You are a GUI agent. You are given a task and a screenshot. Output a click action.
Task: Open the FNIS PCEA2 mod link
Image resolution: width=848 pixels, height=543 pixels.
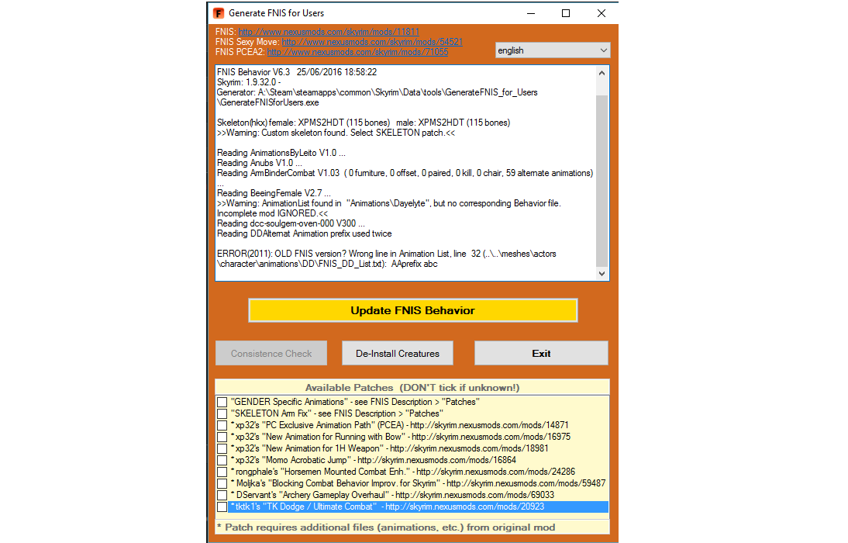click(x=357, y=52)
